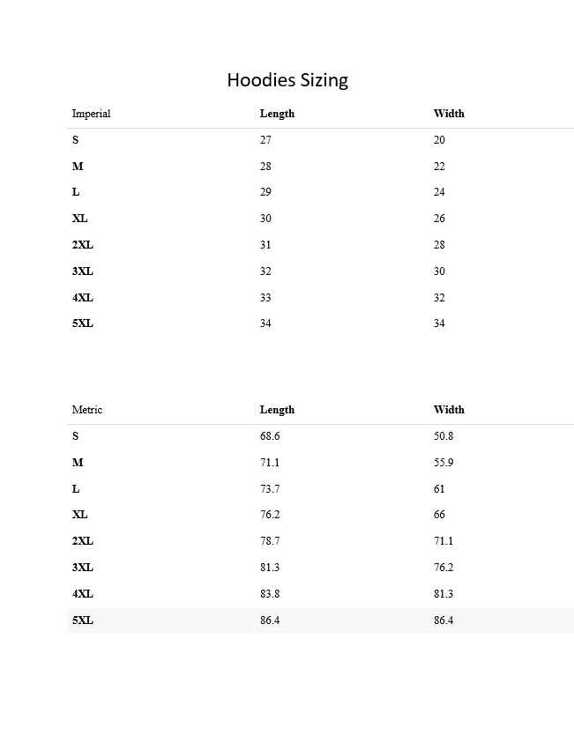Screen dimensions: 574x743
Task: Click the Hoodies Sizing title
Action: pos(287,80)
